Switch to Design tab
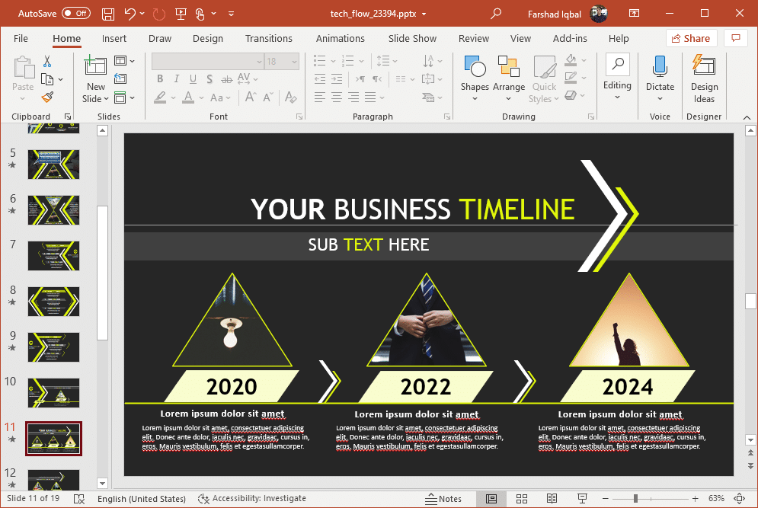 208,39
